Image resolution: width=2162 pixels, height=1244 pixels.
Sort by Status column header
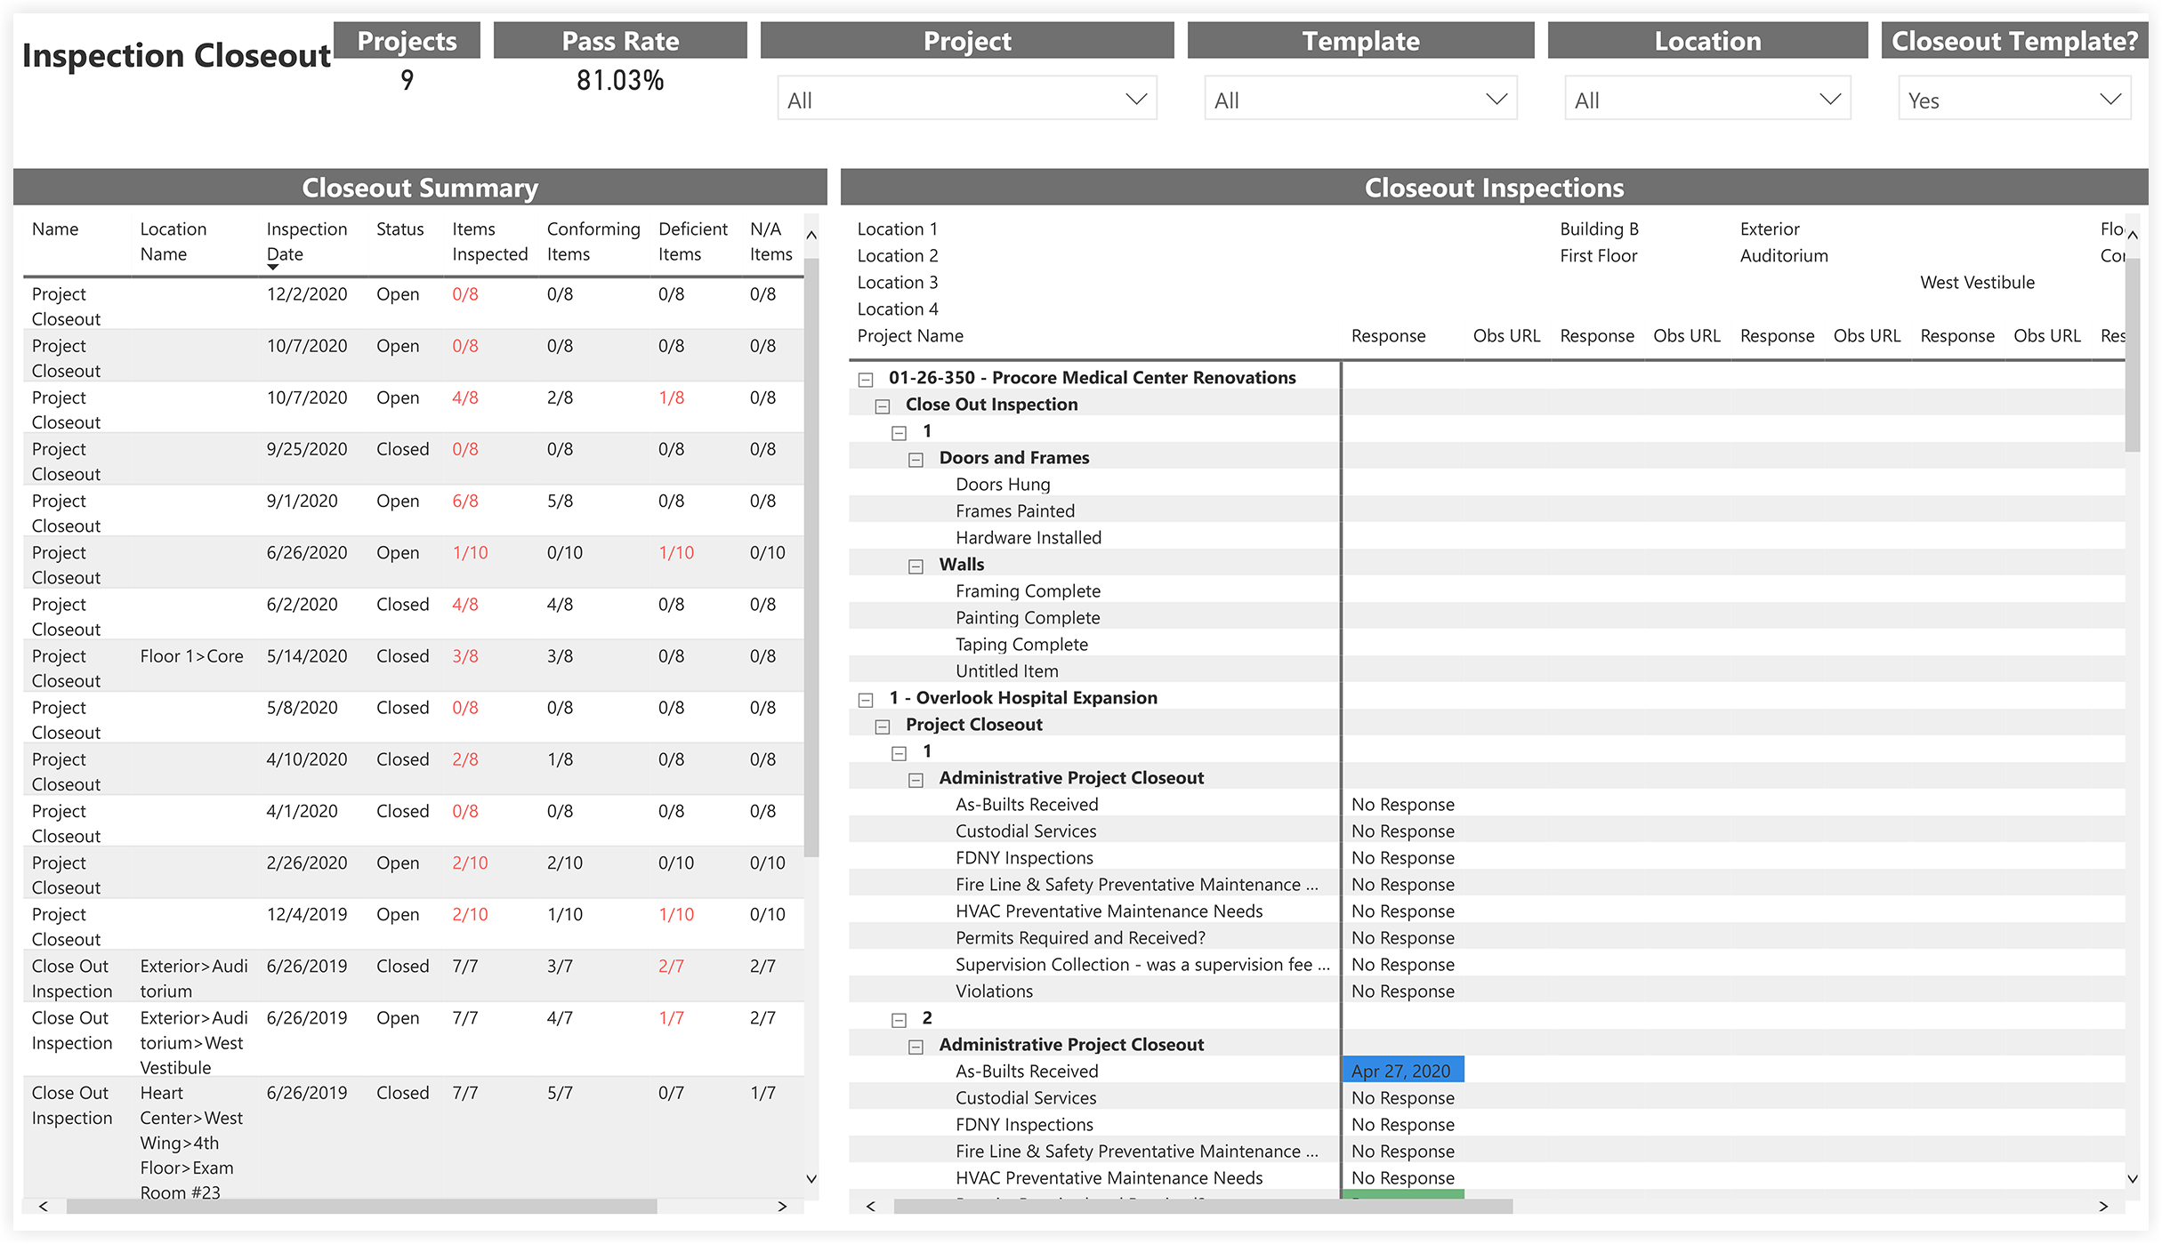point(399,229)
